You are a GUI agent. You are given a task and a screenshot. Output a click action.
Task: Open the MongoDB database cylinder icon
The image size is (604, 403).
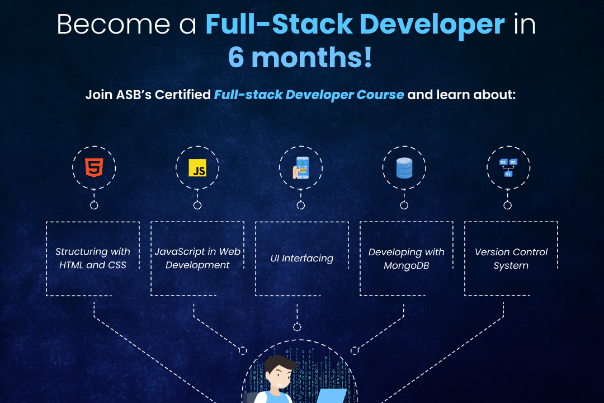tap(404, 167)
